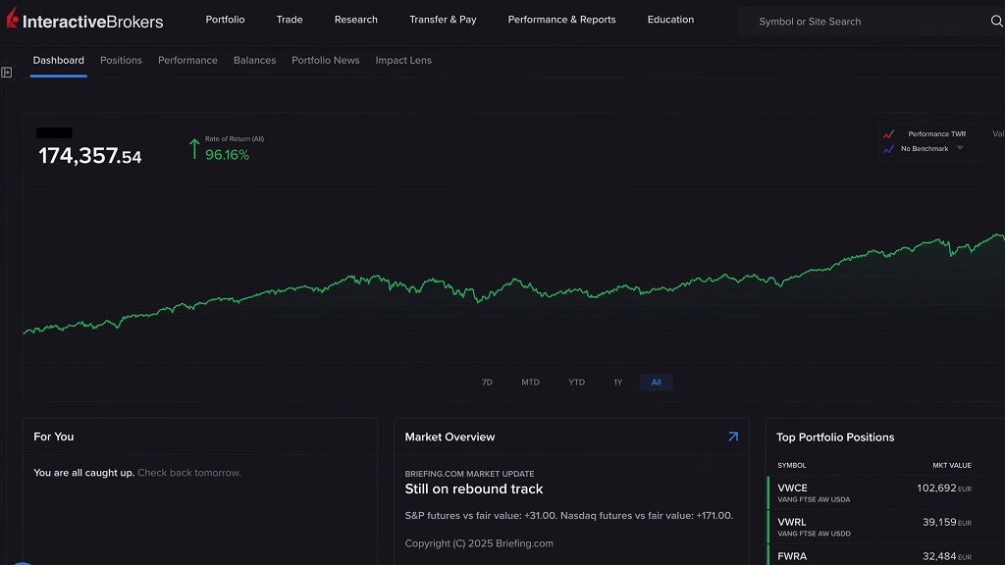Click the SYMBOL column header
Viewport: 1005px width, 565px height.
792,465
